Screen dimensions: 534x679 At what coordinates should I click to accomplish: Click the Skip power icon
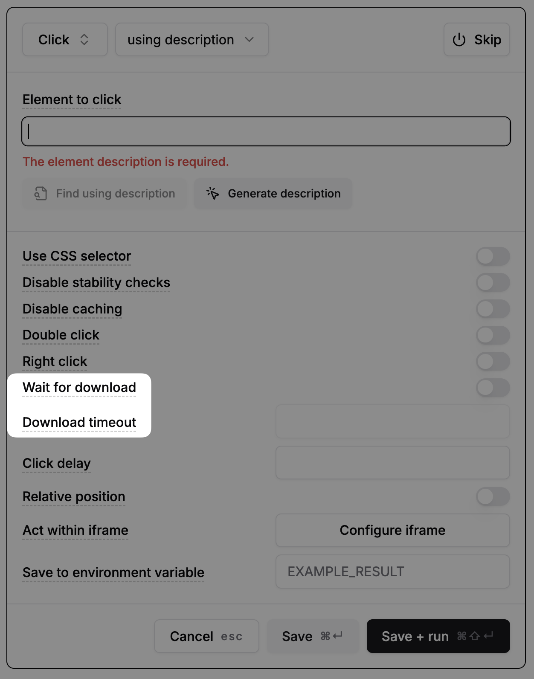point(459,40)
